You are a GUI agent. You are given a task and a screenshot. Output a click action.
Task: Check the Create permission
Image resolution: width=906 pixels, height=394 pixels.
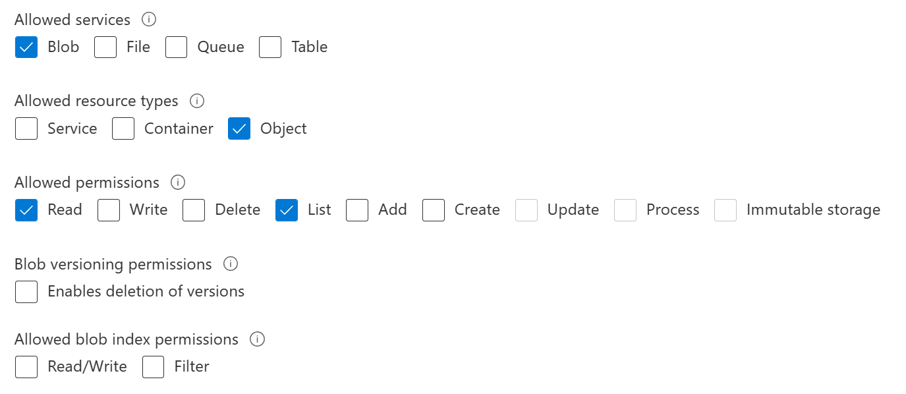434,210
